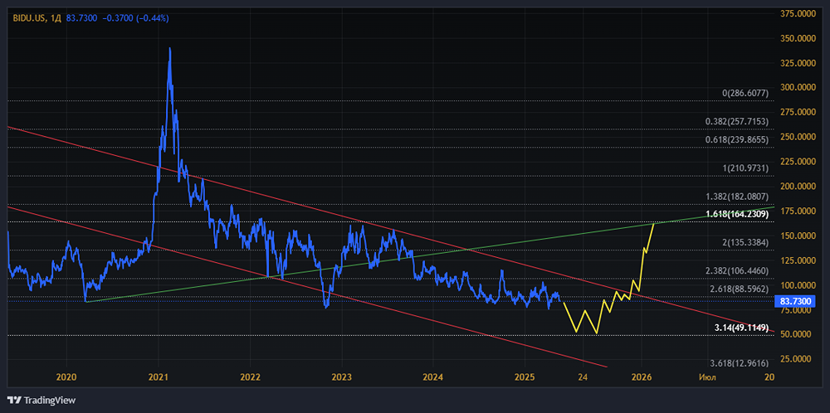Click the Fibonacci label 3.618(12.9616)
Viewport: 830px width, 413px height.
click(x=739, y=363)
